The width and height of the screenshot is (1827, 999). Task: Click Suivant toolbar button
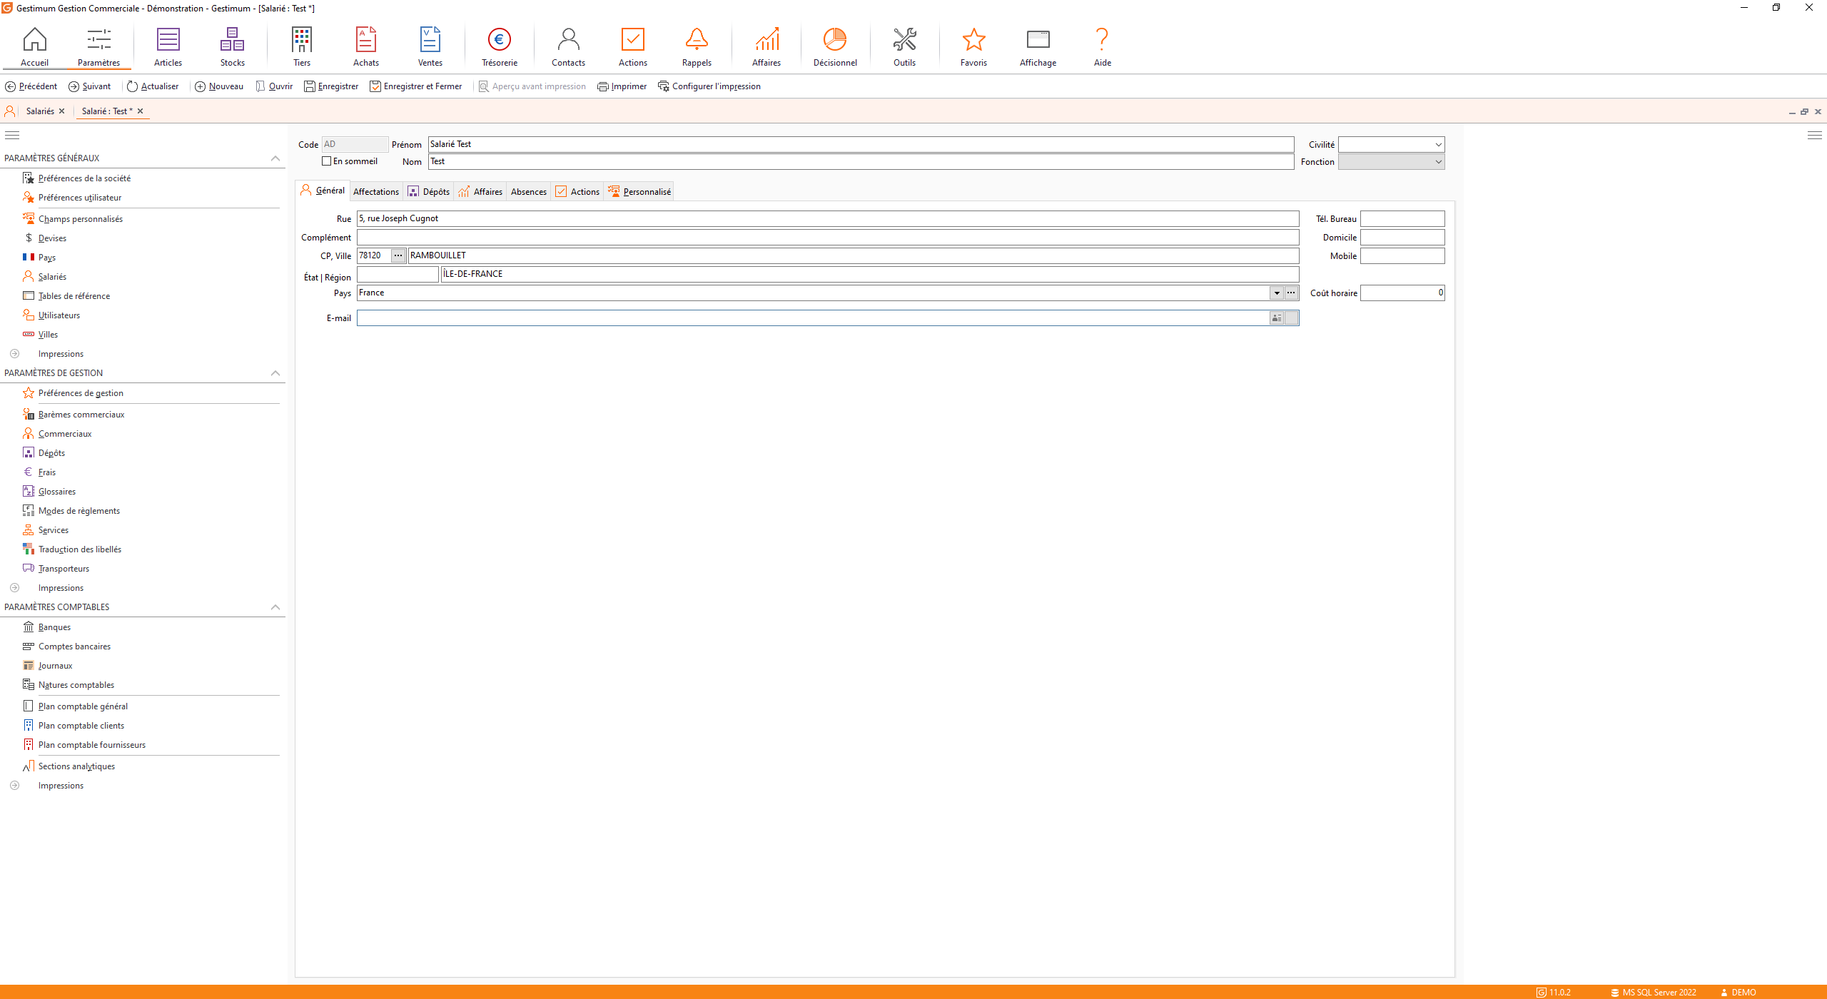pos(89,86)
